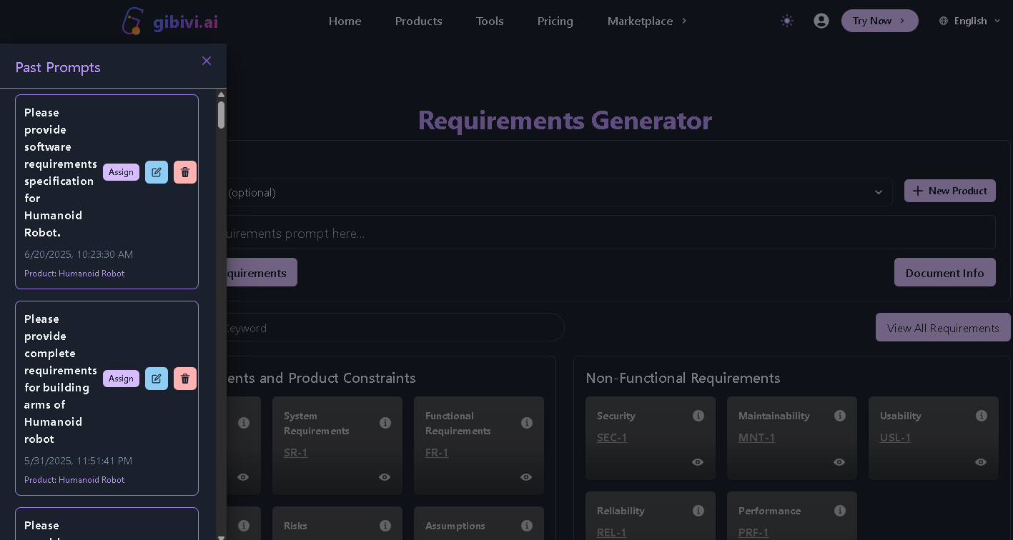Screen dimensions: 1013x540
Task: Open the FR-1 link
Action: (x=437, y=452)
